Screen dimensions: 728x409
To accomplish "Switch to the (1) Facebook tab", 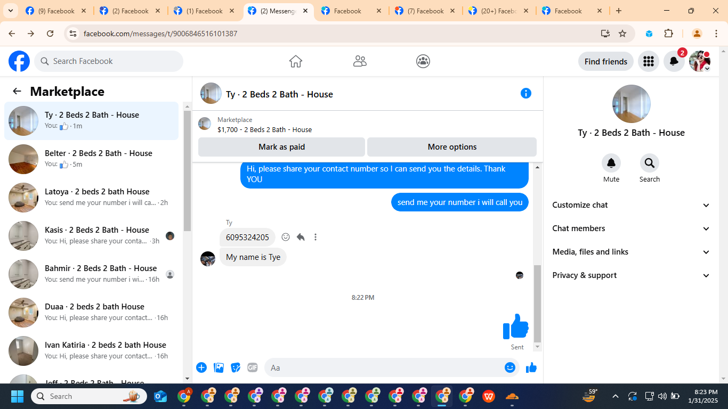I will click(204, 11).
